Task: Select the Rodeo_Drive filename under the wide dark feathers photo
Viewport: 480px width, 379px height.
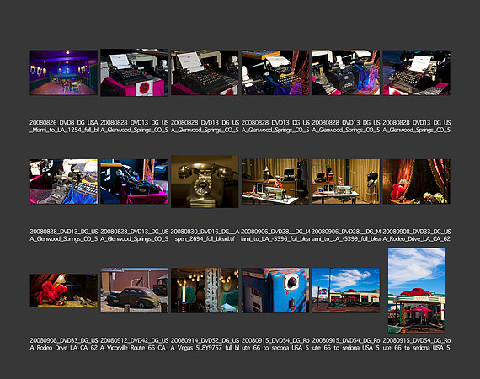Action: (64, 344)
